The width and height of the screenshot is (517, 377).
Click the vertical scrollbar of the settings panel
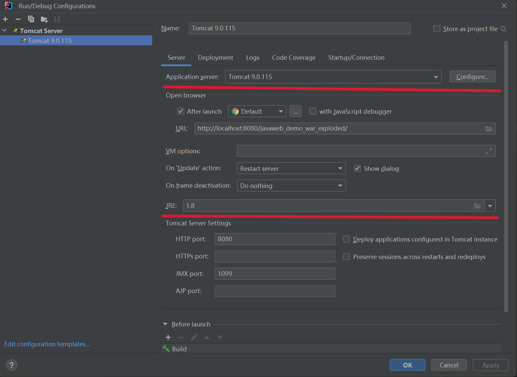(506, 176)
